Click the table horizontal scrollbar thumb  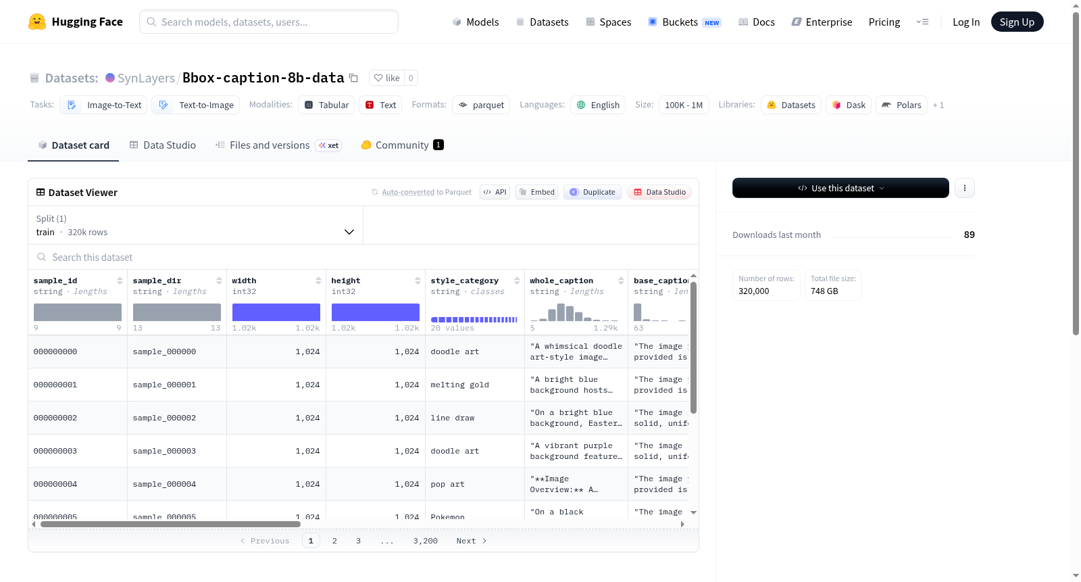[170, 524]
